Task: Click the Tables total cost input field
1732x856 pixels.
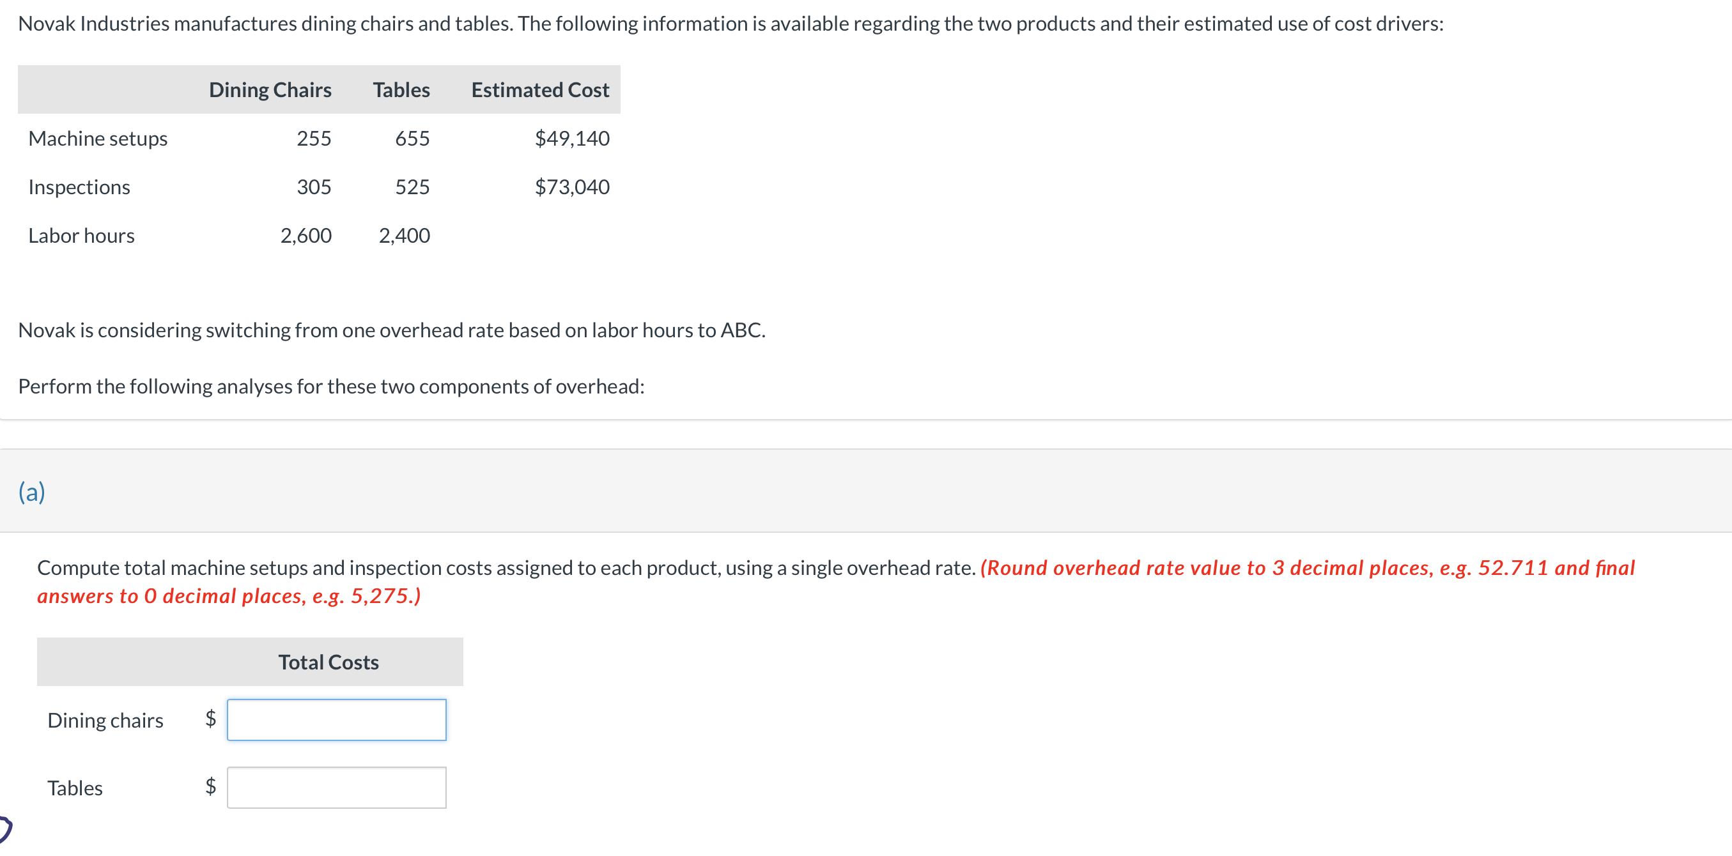Action: pyautogui.click(x=336, y=788)
